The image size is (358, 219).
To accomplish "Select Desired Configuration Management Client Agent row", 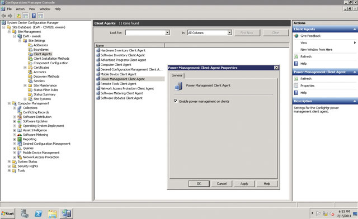I will (x=131, y=69).
